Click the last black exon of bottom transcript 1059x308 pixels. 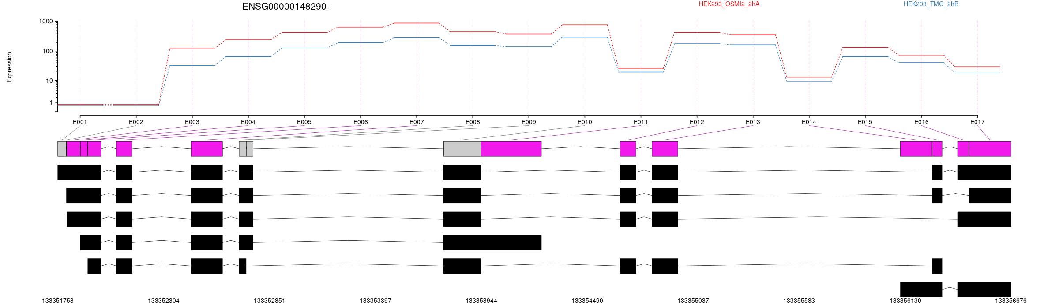click(x=984, y=289)
